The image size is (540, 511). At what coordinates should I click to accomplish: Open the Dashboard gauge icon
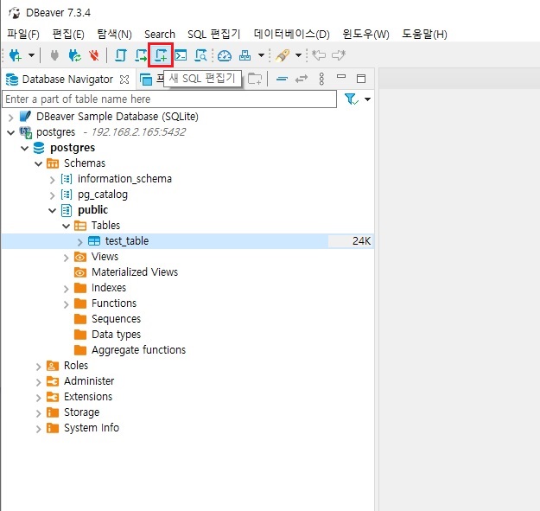pyautogui.click(x=225, y=55)
